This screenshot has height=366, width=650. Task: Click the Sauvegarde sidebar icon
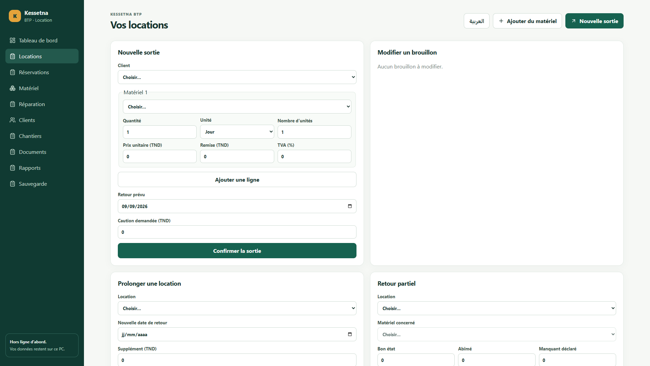tap(13, 184)
